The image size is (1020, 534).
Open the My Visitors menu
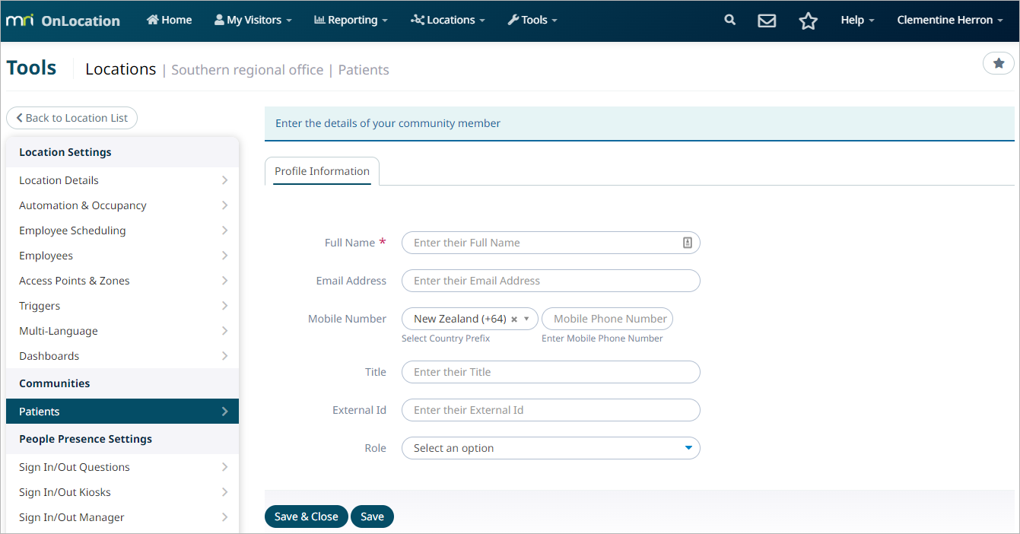pos(253,21)
